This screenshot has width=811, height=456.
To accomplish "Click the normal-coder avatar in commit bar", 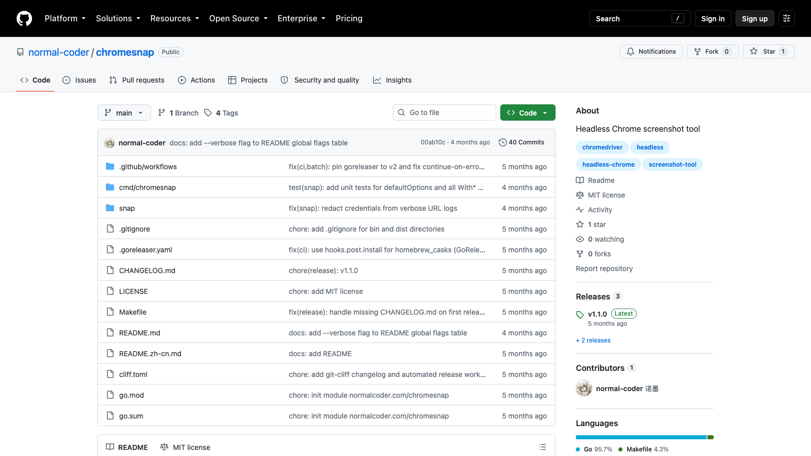I will (x=109, y=143).
